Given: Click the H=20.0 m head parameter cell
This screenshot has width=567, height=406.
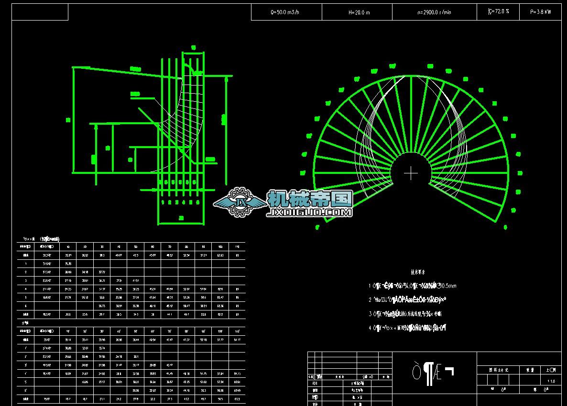Looking at the screenshot, I should point(357,12).
